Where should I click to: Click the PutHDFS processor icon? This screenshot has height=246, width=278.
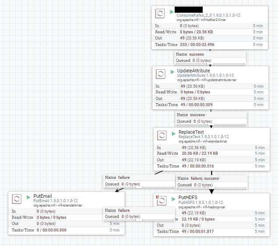click(162, 201)
